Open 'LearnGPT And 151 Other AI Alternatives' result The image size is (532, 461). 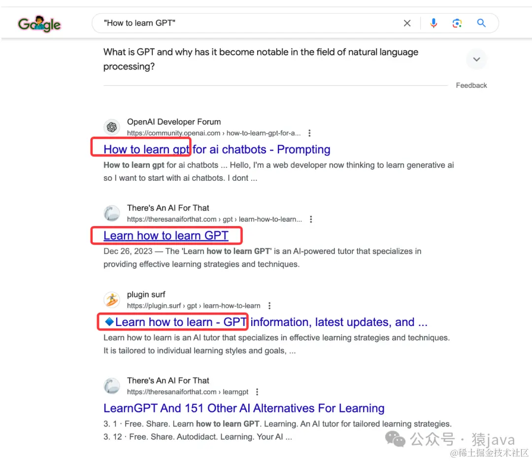tap(244, 408)
